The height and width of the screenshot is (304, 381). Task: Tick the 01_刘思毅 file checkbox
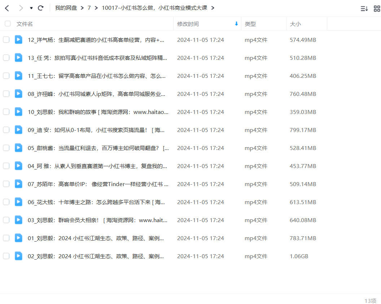(6, 238)
